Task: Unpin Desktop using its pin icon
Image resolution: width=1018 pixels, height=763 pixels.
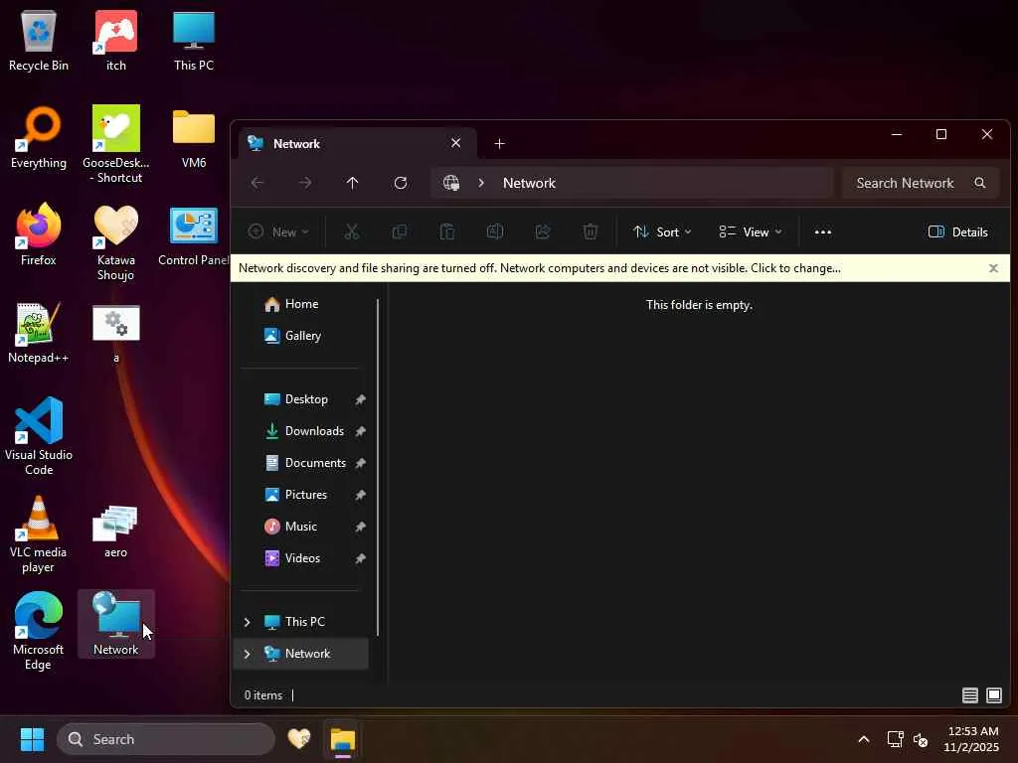Action: [x=360, y=399]
